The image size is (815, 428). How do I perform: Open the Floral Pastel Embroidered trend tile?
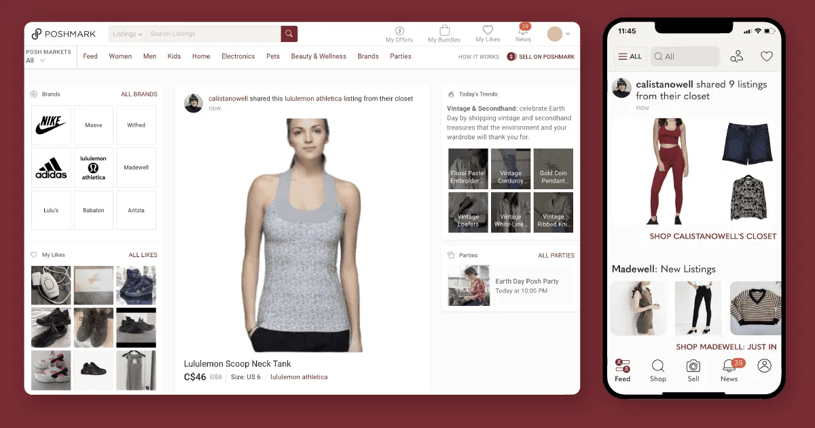pyautogui.click(x=468, y=169)
